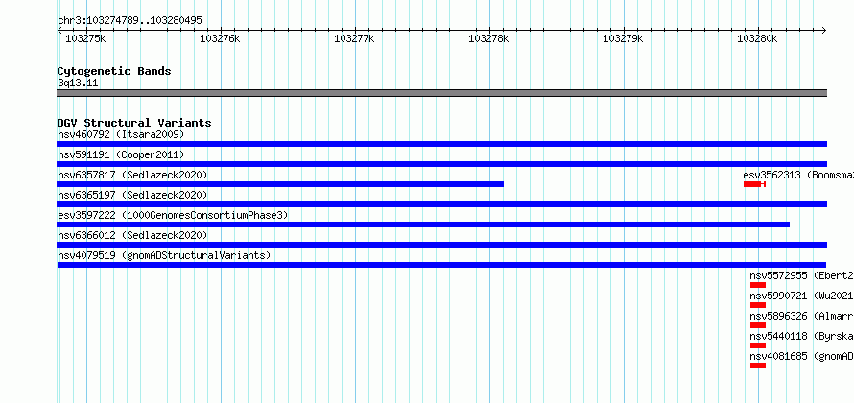Click the DGV Structural Variants track heading
The width and height of the screenshot is (854, 403).
pos(134,123)
